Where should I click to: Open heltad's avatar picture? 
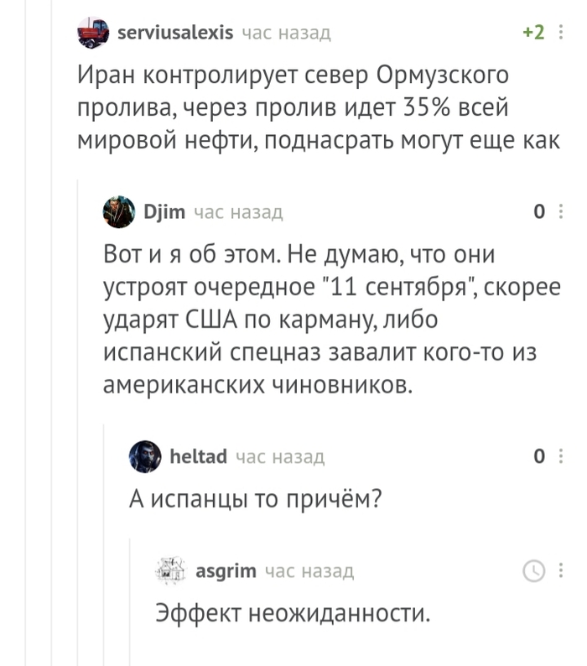145,457
